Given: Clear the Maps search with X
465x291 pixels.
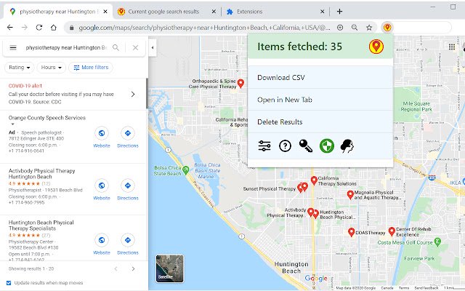Looking at the screenshot, I should click(x=135, y=47).
